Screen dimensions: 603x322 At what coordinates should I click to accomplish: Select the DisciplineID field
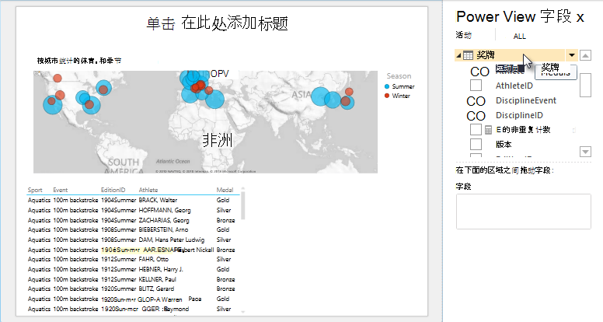(x=519, y=115)
